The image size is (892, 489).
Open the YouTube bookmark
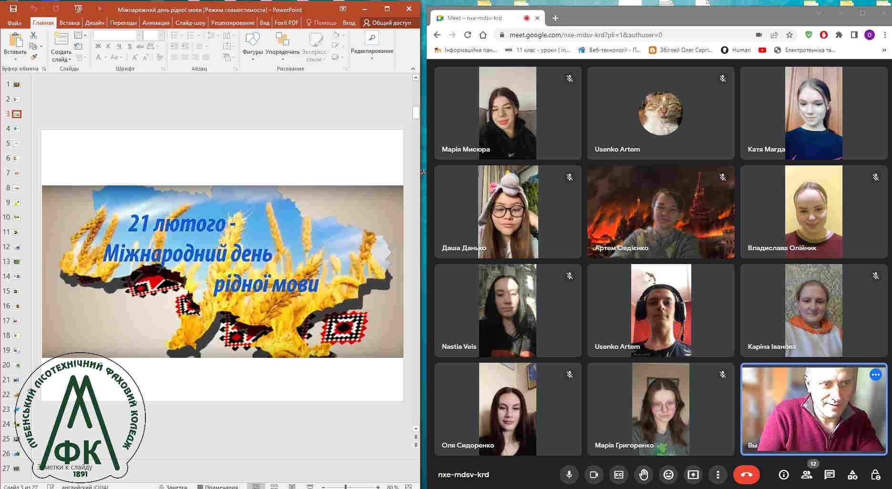(762, 50)
